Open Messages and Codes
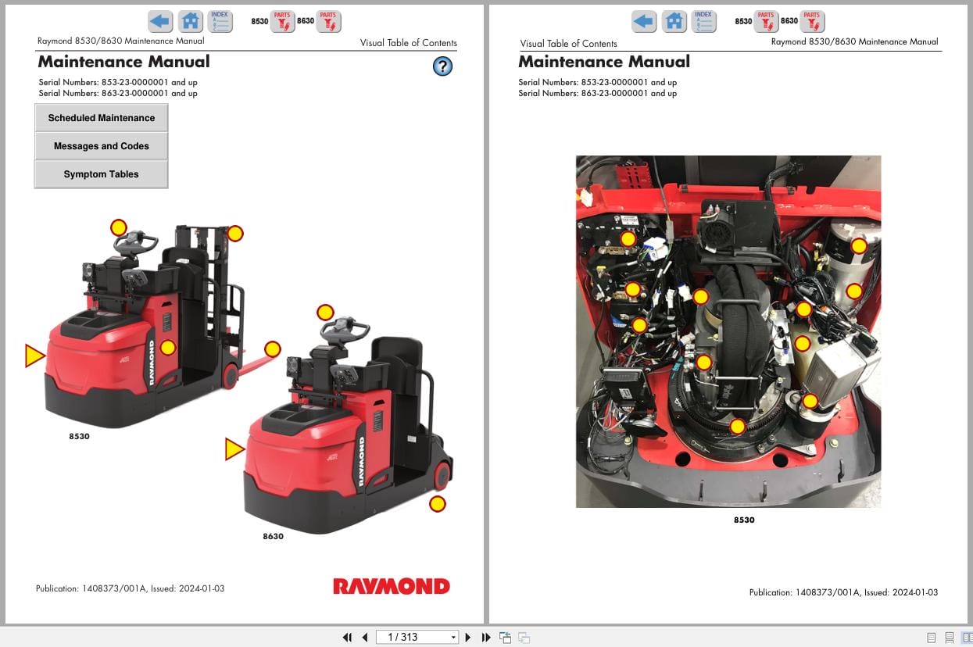Viewport: 973px width, 647px height. tap(102, 146)
